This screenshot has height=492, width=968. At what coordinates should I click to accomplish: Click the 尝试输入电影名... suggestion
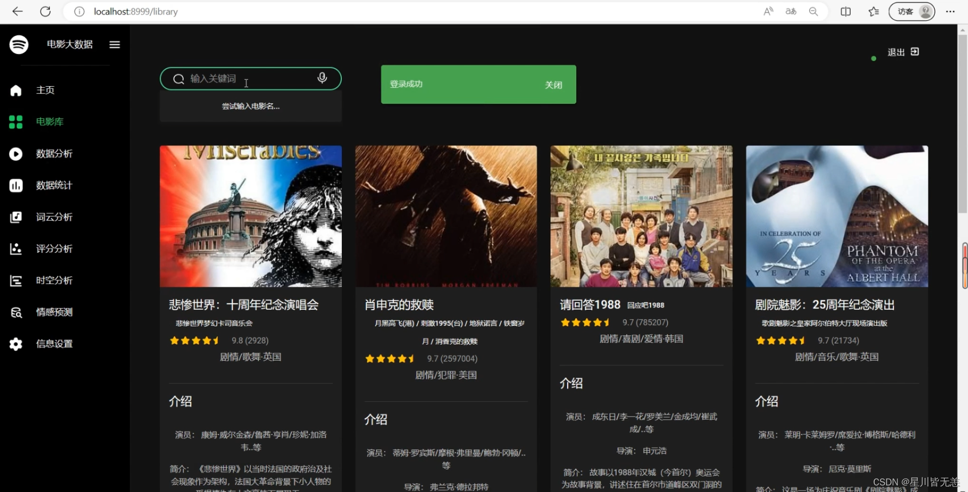(x=251, y=106)
